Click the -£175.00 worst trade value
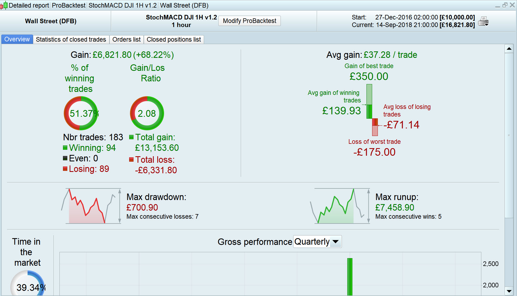The image size is (517, 296). tap(374, 152)
